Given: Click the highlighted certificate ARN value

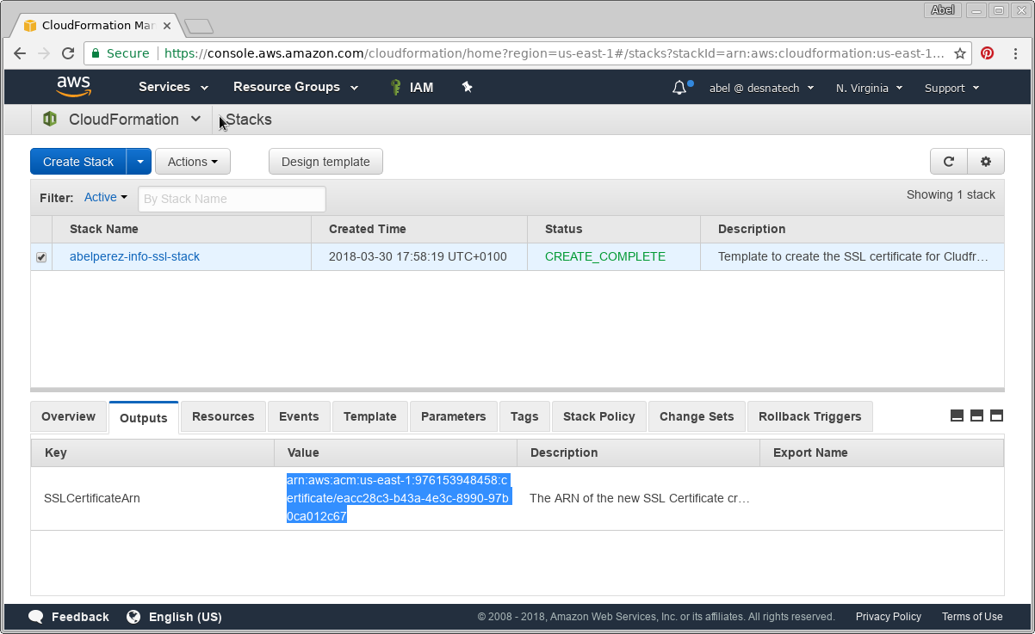Looking at the screenshot, I should [x=399, y=498].
